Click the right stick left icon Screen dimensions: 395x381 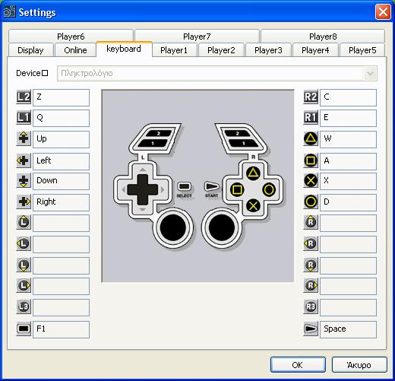tap(311, 244)
